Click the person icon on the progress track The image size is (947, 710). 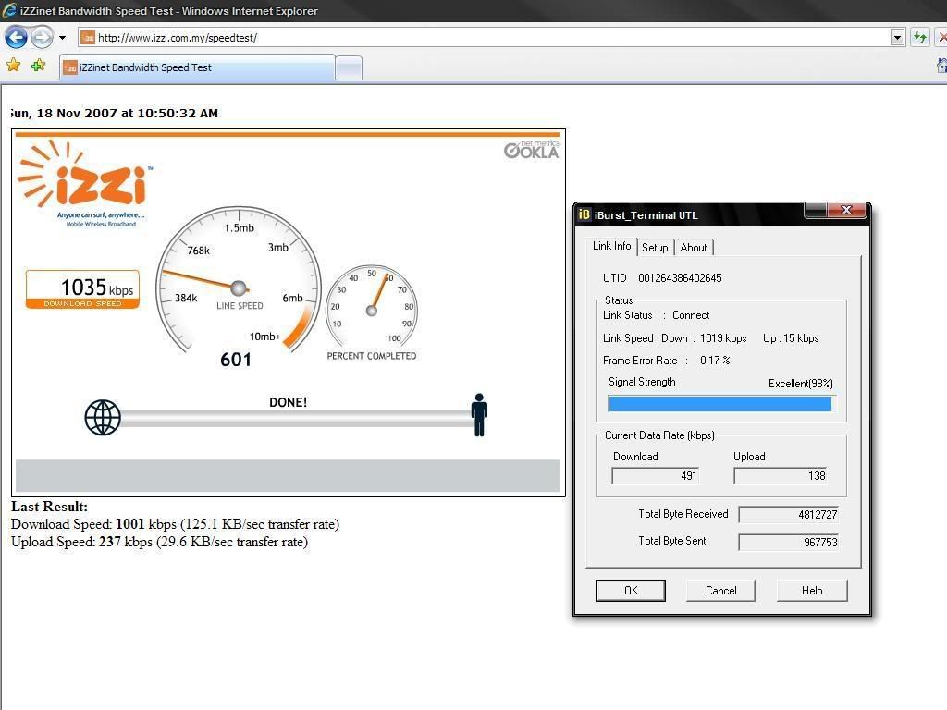pyautogui.click(x=479, y=415)
